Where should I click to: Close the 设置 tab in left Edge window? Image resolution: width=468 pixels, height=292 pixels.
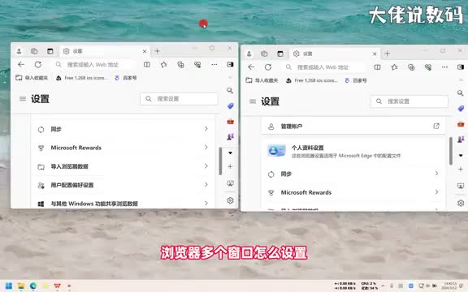pyautogui.click(x=145, y=51)
